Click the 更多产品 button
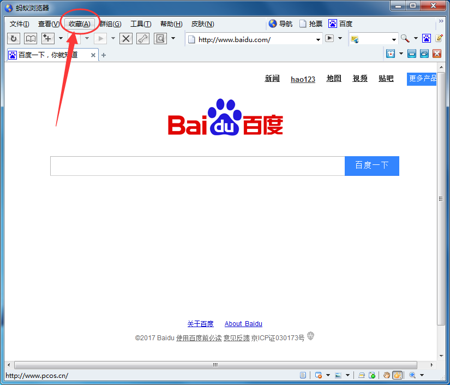Screen dimensions: 450x385 pos(422,79)
